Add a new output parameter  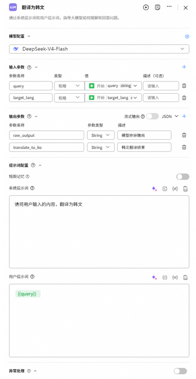click(184, 116)
